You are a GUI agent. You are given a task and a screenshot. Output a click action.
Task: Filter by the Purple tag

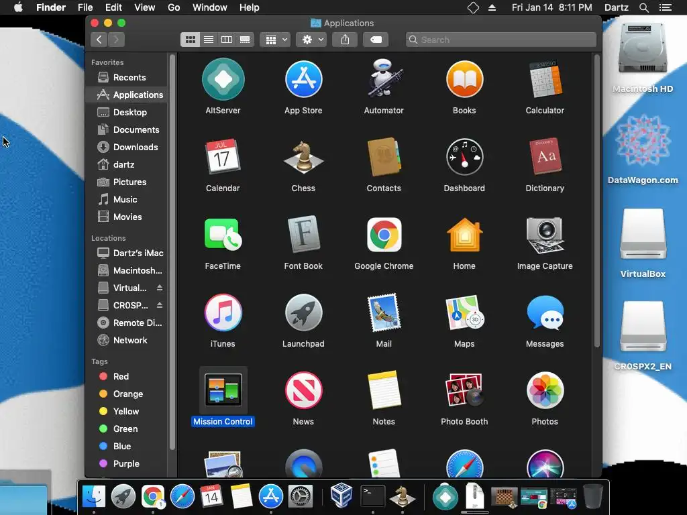point(127,464)
